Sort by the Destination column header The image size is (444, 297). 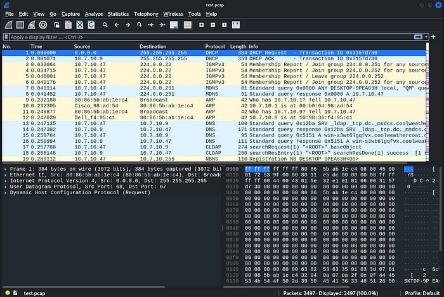point(171,46)
